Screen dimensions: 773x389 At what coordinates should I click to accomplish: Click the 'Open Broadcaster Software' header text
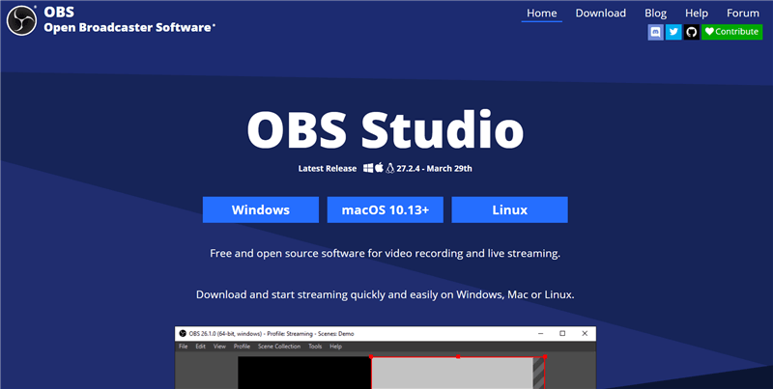pyautogui.click(x=129, y=28)
